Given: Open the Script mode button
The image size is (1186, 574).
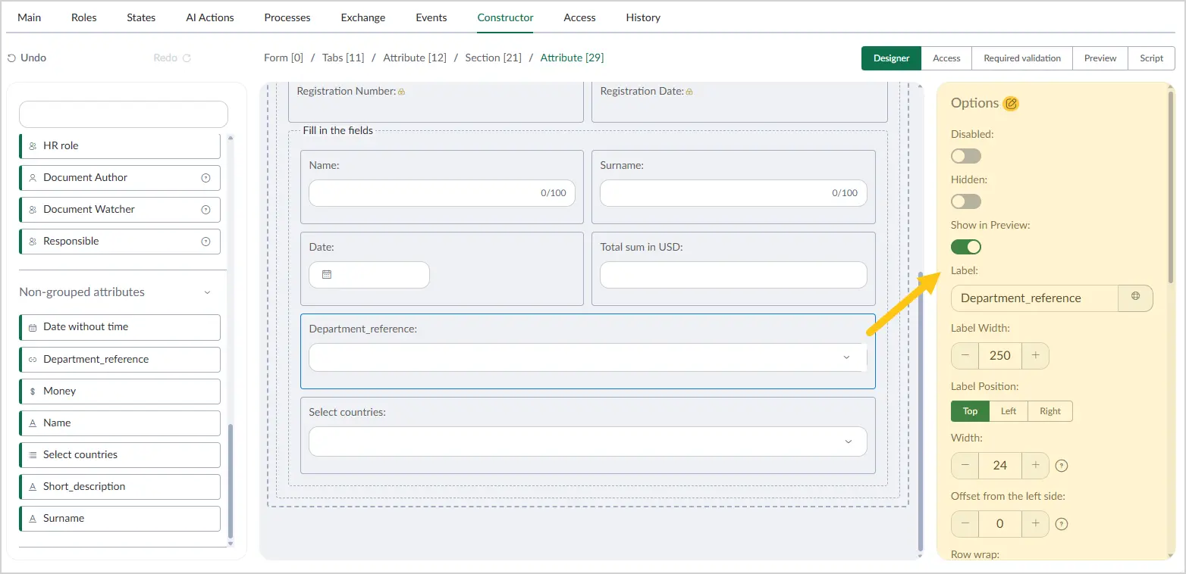Looking at the screenshot, I should point(1152,58).
